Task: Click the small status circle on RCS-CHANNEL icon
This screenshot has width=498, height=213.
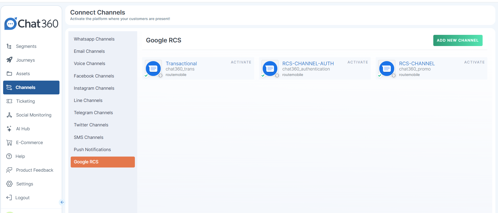Action: click(x=394, y=76)
